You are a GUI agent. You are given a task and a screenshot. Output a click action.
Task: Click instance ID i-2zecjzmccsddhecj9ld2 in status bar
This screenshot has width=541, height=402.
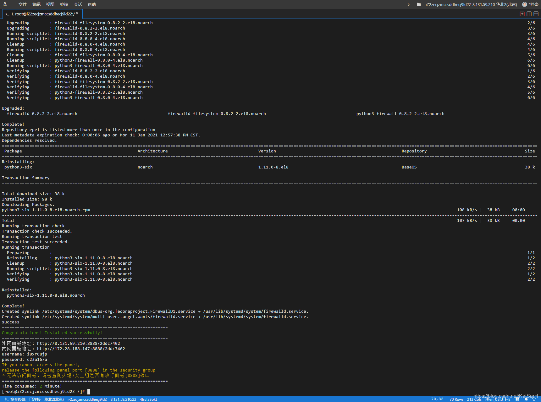[x=87, y=399]
